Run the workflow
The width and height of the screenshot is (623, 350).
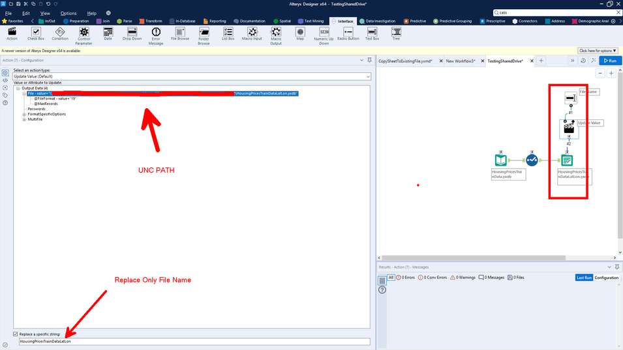(611, 61)
